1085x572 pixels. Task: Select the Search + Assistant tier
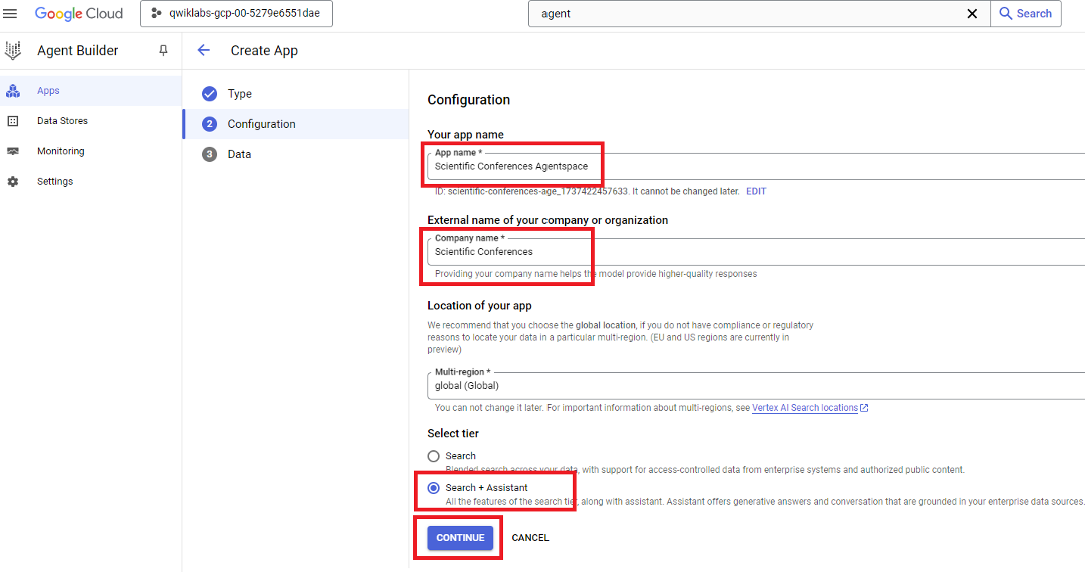(434, 487)
